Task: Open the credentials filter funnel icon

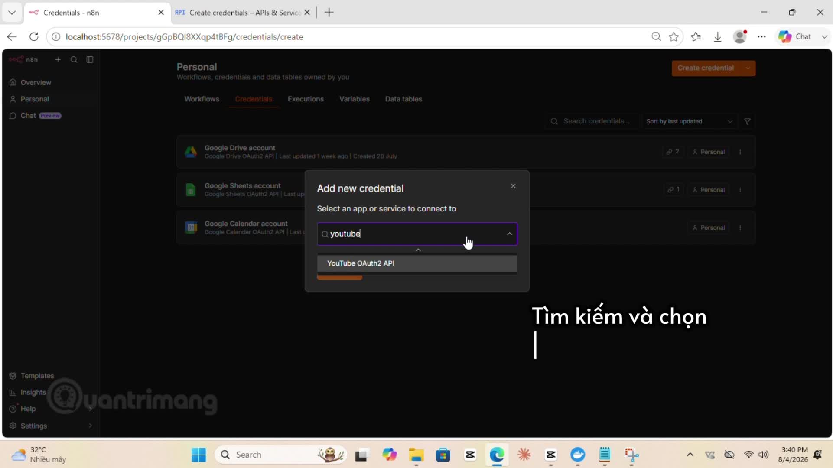Action: pyautogui.click(x=747, y=121)
